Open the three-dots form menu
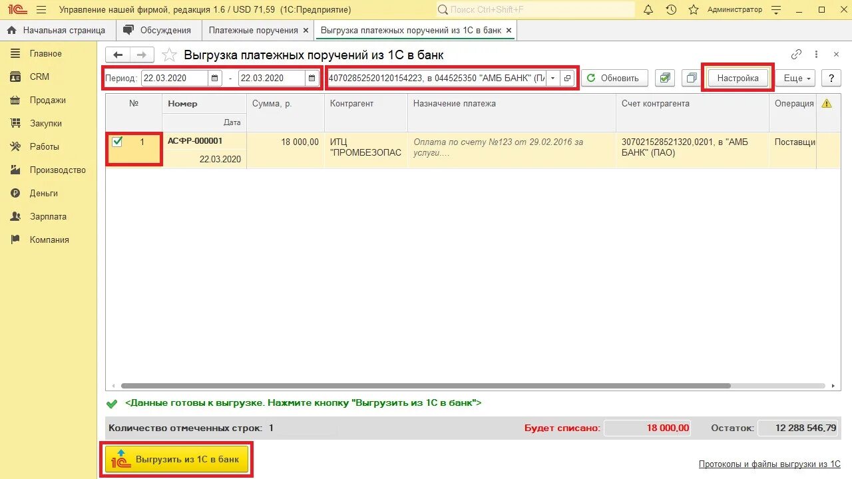The width and height of the screenshot is (852, 479). (x=817, y=55)
